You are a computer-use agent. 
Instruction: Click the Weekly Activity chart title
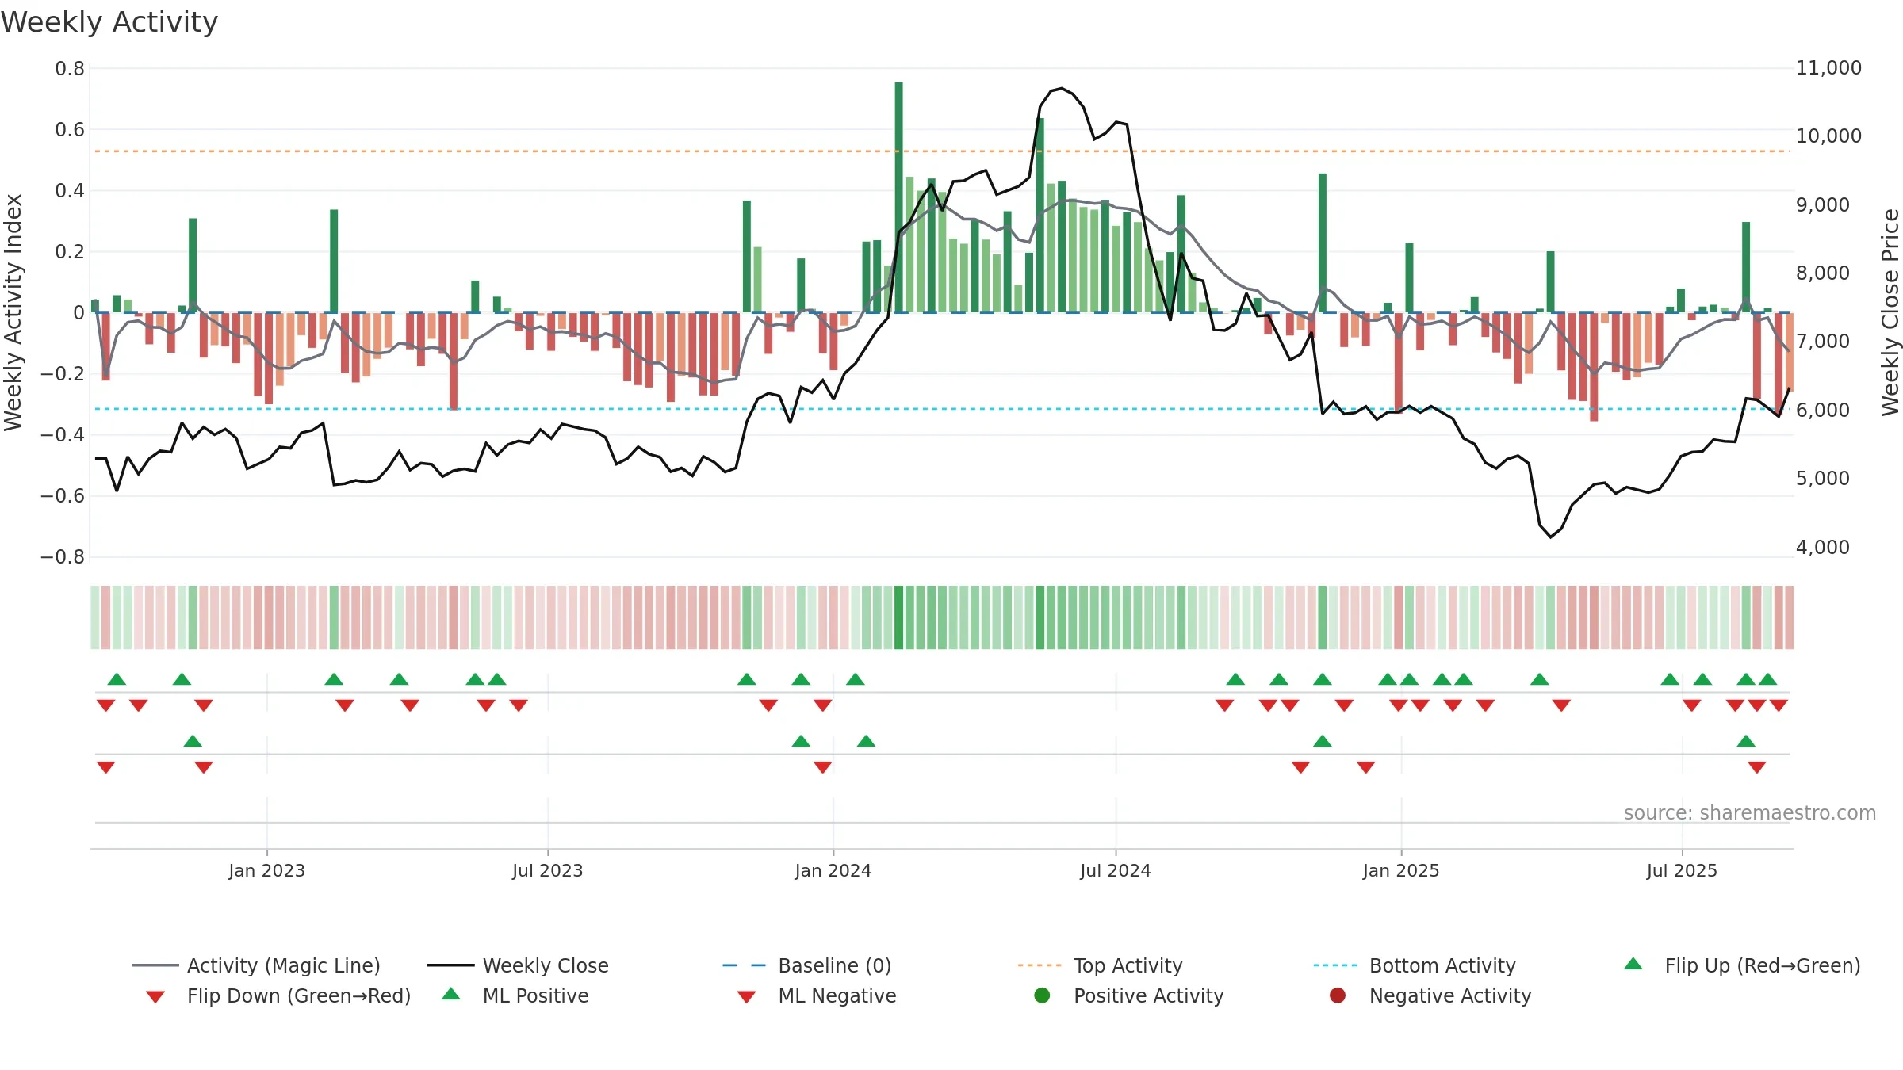tap(109, 22)
